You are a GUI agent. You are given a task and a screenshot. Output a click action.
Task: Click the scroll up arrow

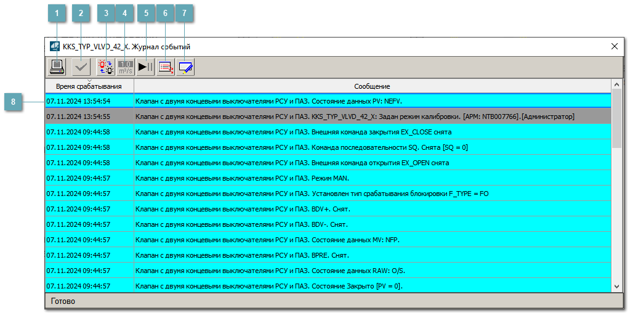(617, 85)
